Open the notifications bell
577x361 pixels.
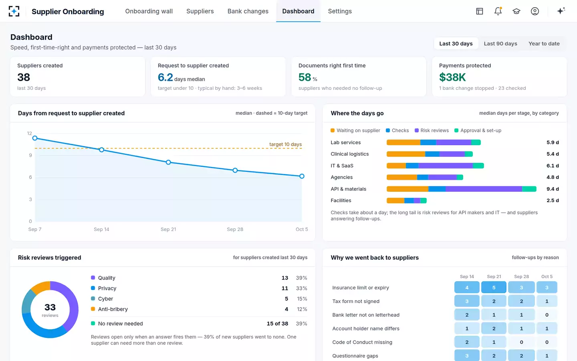click(x=498, y=11)
